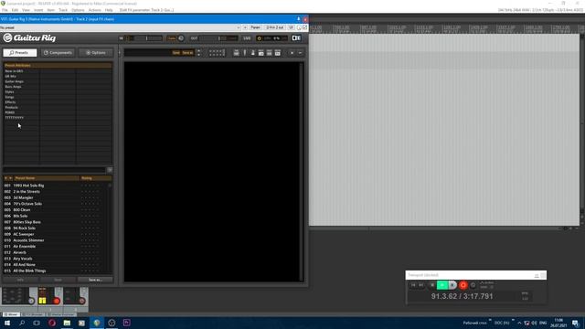Open the Presets tab in Guitar Rig
585x329 pixels.
20,53
